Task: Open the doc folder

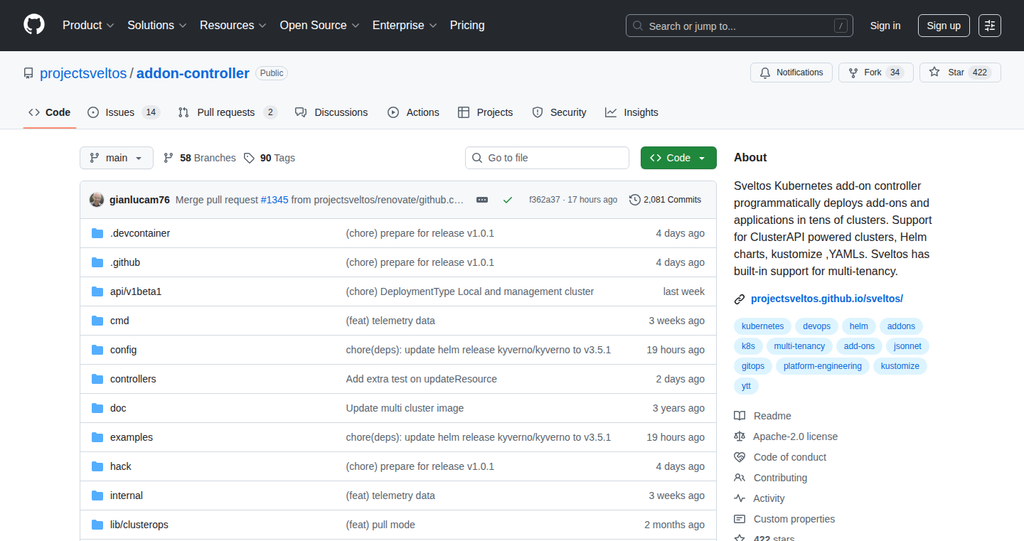Action: coord(118,408)
